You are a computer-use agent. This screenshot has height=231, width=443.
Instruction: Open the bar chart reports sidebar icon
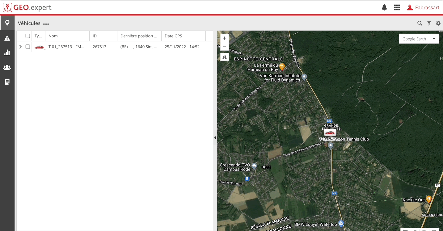coord(7,52)
